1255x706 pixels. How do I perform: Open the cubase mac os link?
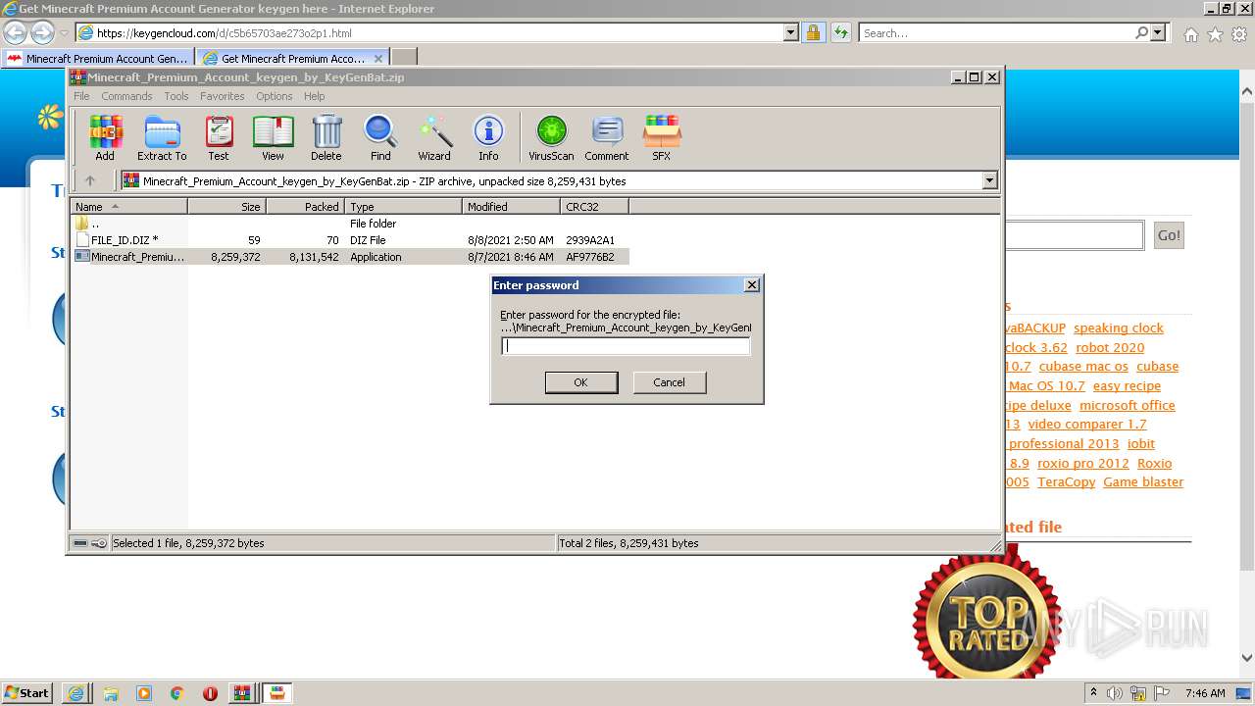coord(1083,367)
